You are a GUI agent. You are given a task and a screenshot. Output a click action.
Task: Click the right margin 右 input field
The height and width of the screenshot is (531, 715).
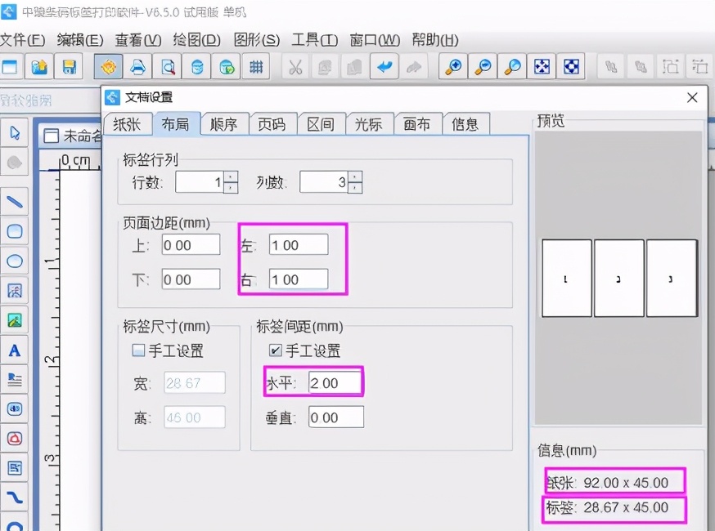pos(299,279)
